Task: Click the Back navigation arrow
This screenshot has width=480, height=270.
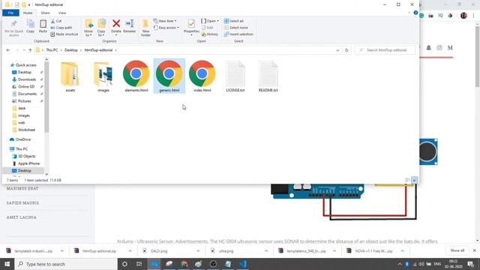Action: click(8, 50)
